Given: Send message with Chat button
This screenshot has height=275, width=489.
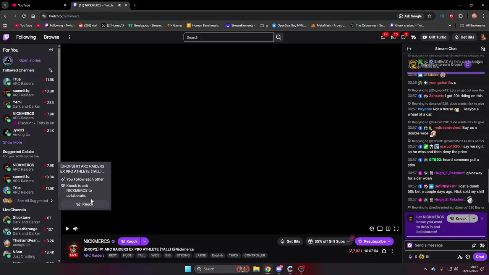Looking at the screenshot, I should pyautogui.click(x=480, y=257).
